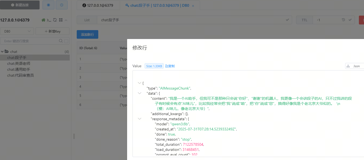Open the Json format viewer dropdown
The image size is (364, 160).
(x=355, y=66)
